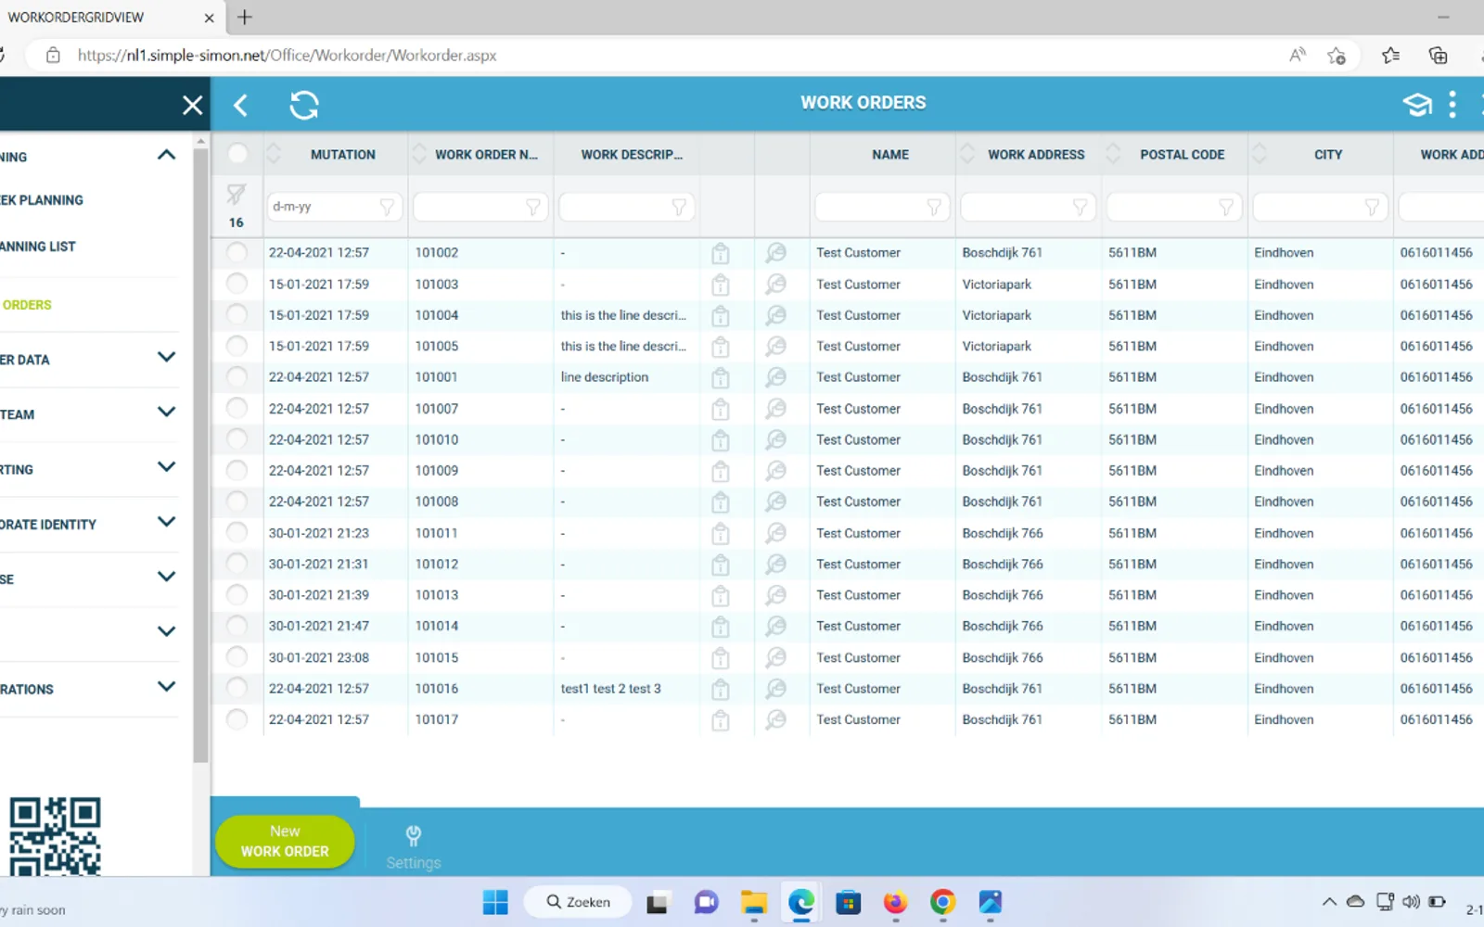Click magnifier icon in row 101001

click(x=775, y=377)
